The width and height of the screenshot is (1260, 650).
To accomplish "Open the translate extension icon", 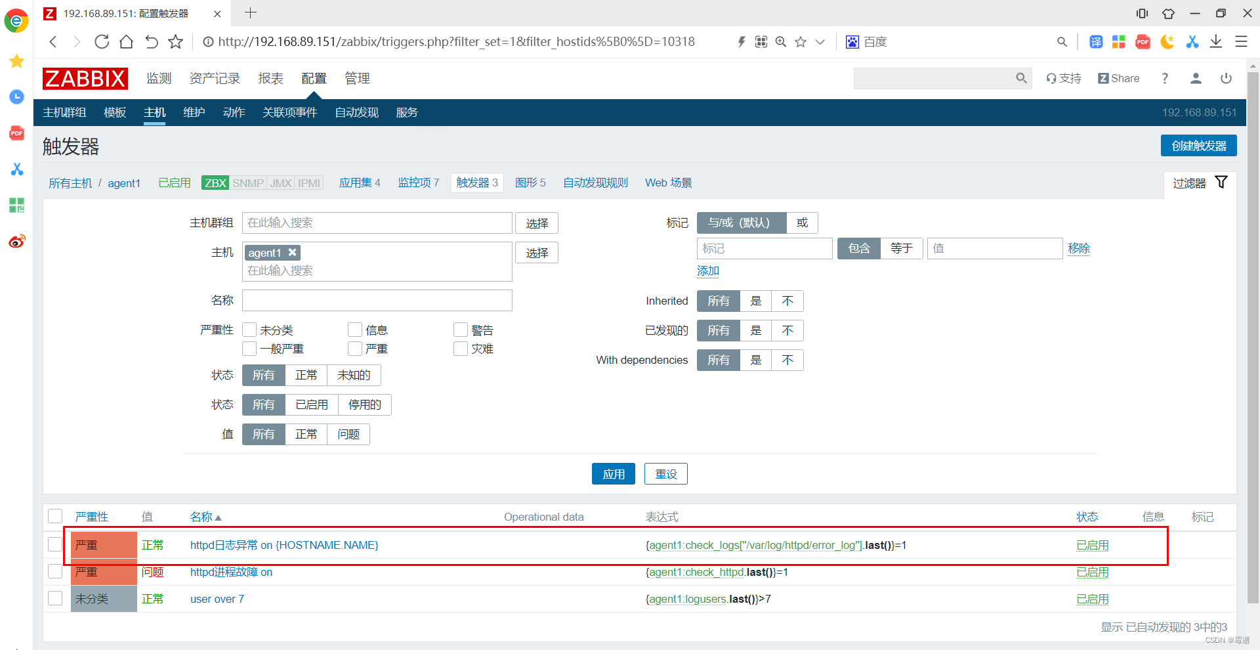I will (x=1096, y=42).
